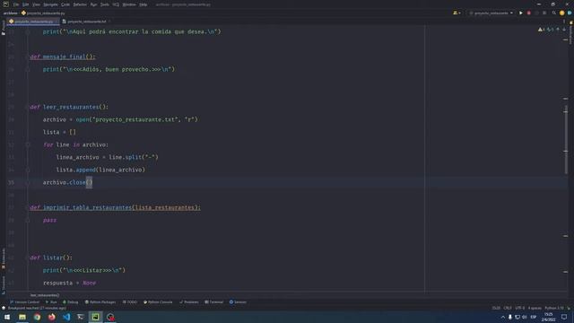574x323 pixels.
Task: Go to previous highlighted error arrow
Action: click(x=558, y=30)
